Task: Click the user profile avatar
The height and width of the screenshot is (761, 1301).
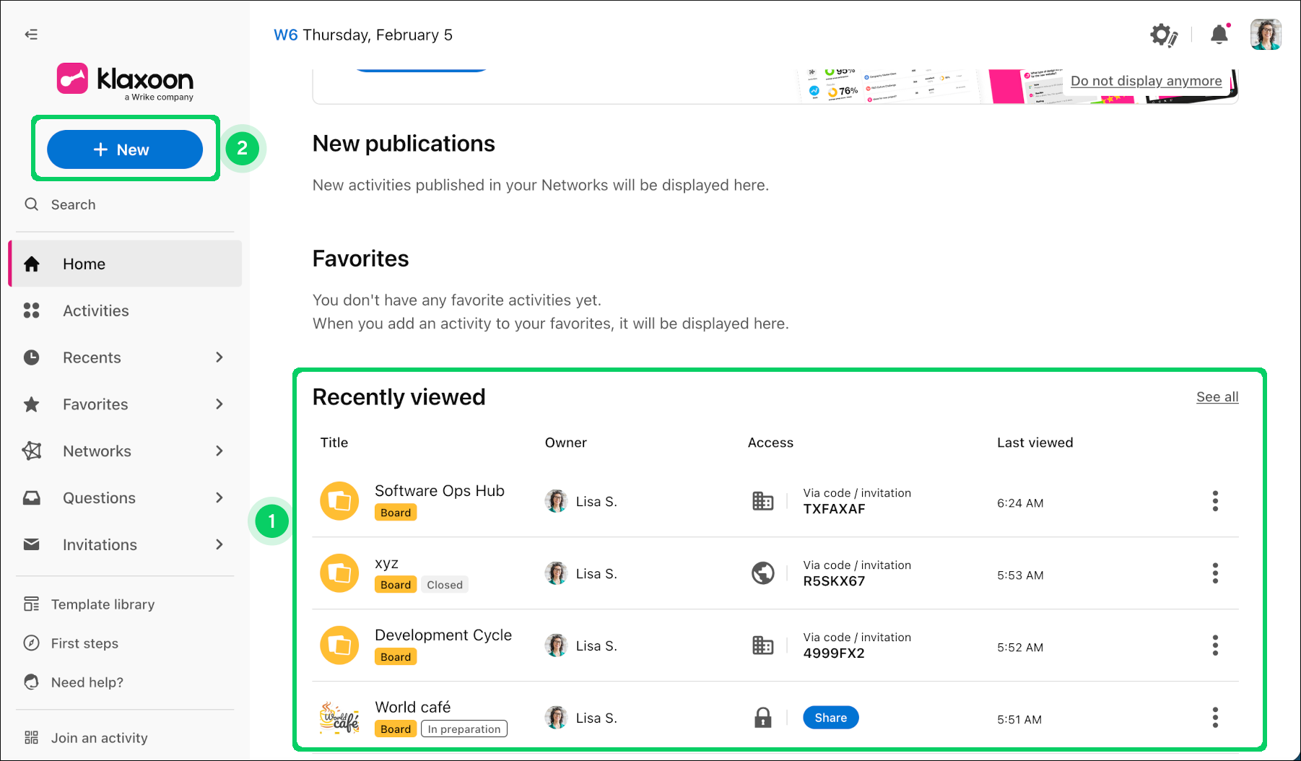Action: (x=1266, y=35)
